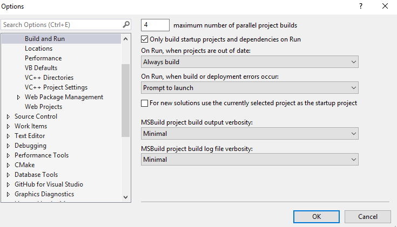Select the Locations tree item
Viewport: 397px width, 227px height.
[38, 49]
